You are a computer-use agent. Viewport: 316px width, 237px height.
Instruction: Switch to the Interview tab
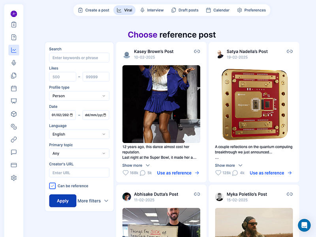[x=152, y=10]
